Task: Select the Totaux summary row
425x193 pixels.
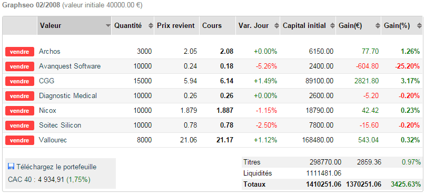Action: [332, 185]
